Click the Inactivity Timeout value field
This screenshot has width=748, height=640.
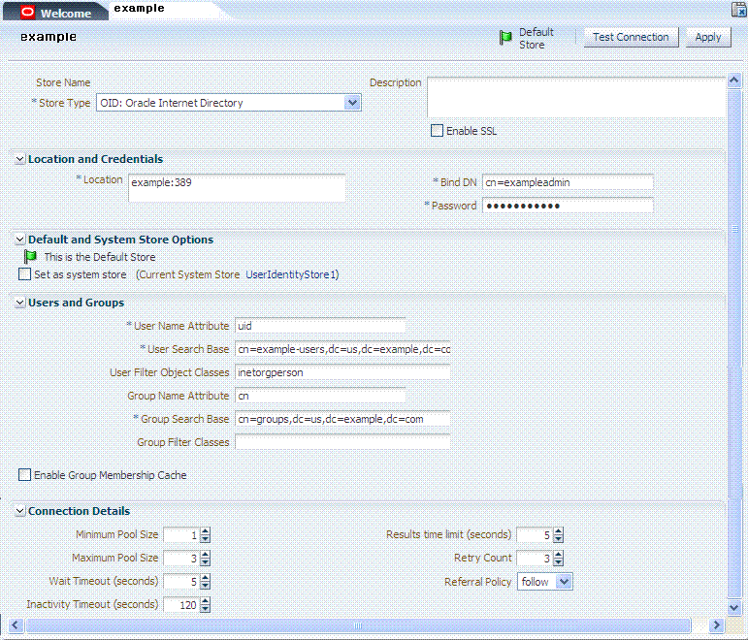point(181,605)
